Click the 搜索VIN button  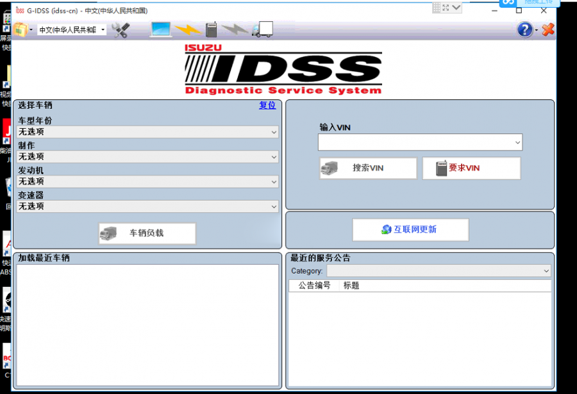pyautogui.click(x=367, y=168)
